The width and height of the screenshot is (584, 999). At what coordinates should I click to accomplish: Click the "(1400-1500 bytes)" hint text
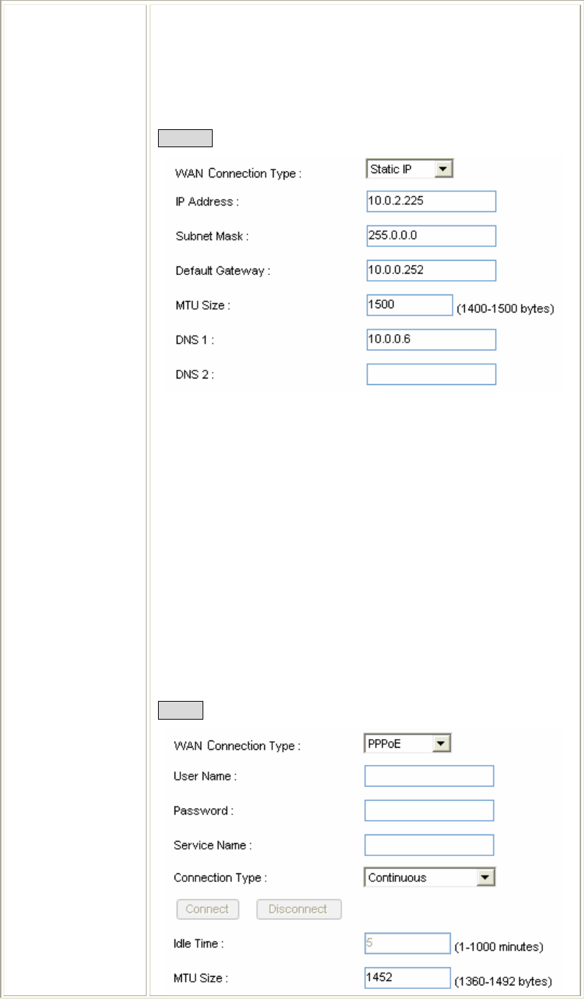click(x=506, y=310)
